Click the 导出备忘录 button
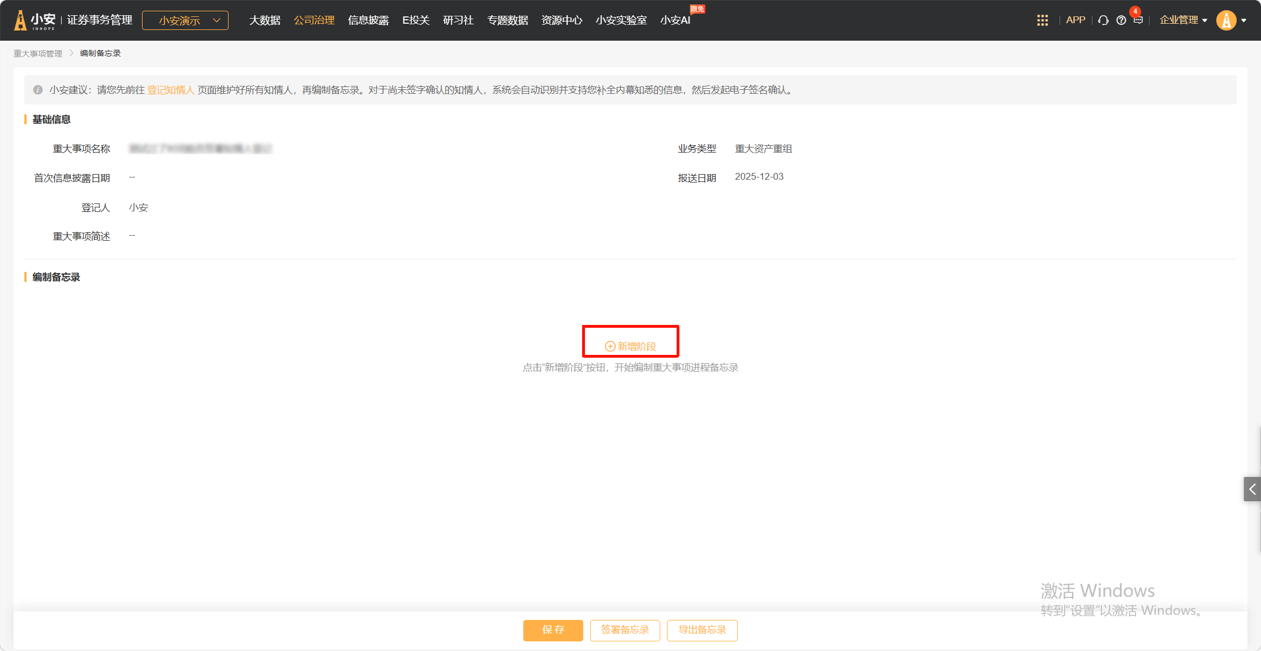1261x651 pixels. (701, 630)
